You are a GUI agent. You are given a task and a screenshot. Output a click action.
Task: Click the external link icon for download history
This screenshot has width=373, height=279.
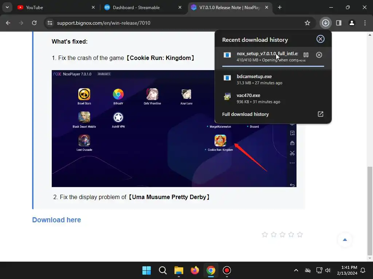[321, 114]
